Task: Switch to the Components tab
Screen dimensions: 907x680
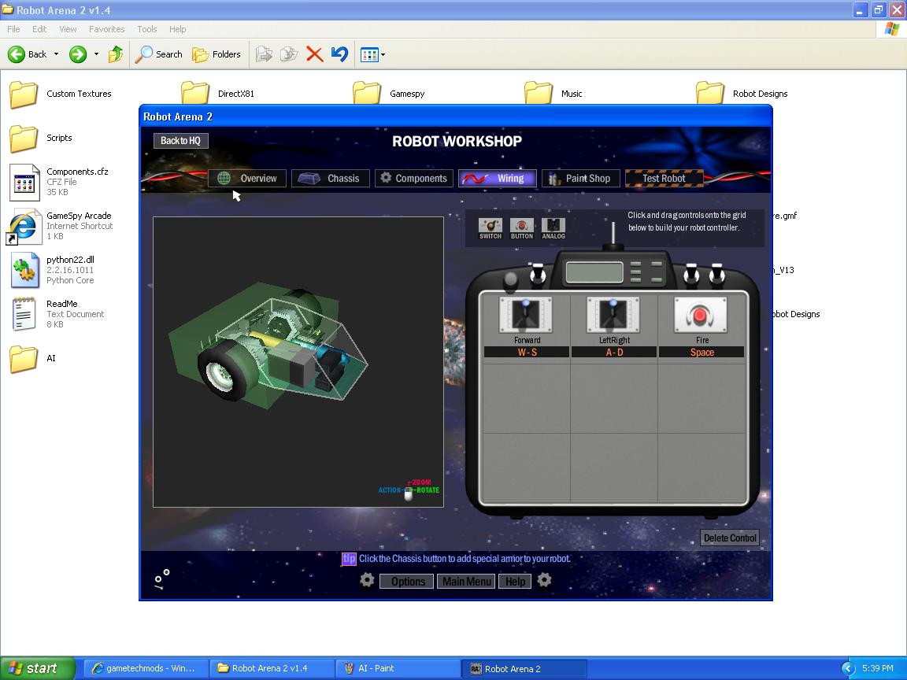Action: 413,178
